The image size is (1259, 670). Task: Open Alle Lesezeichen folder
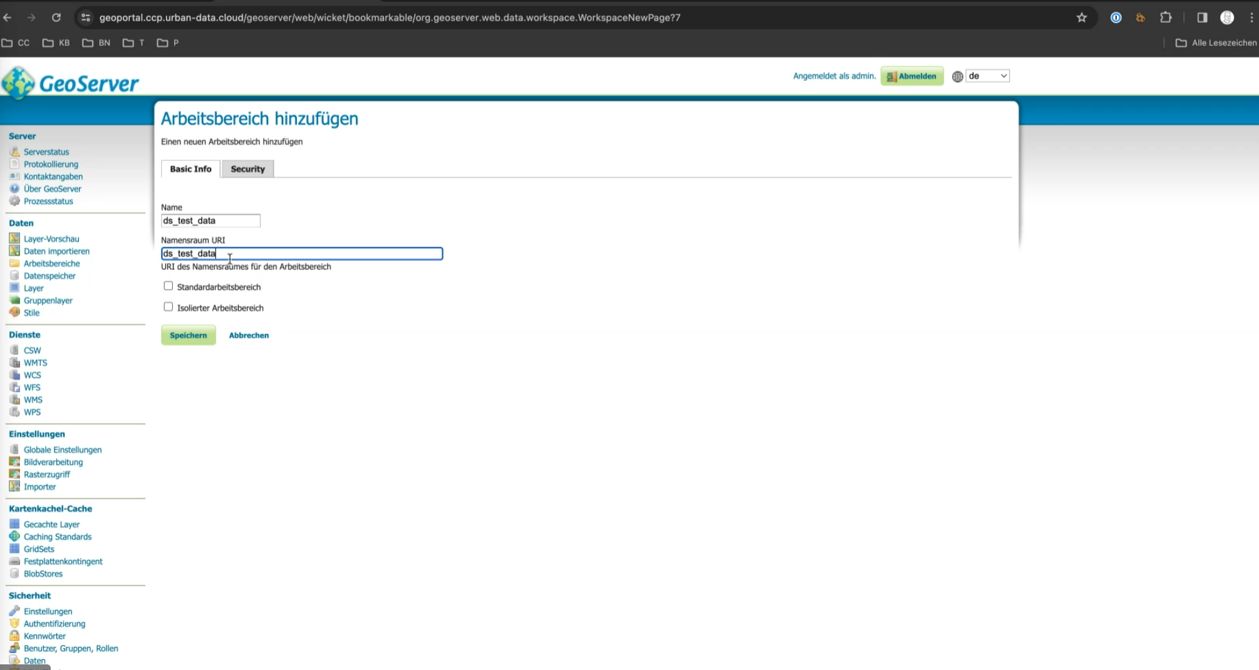point(1216,43)
